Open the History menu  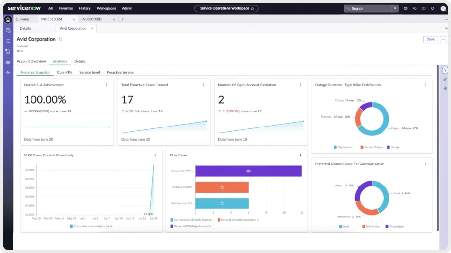[x=85, y=8]
